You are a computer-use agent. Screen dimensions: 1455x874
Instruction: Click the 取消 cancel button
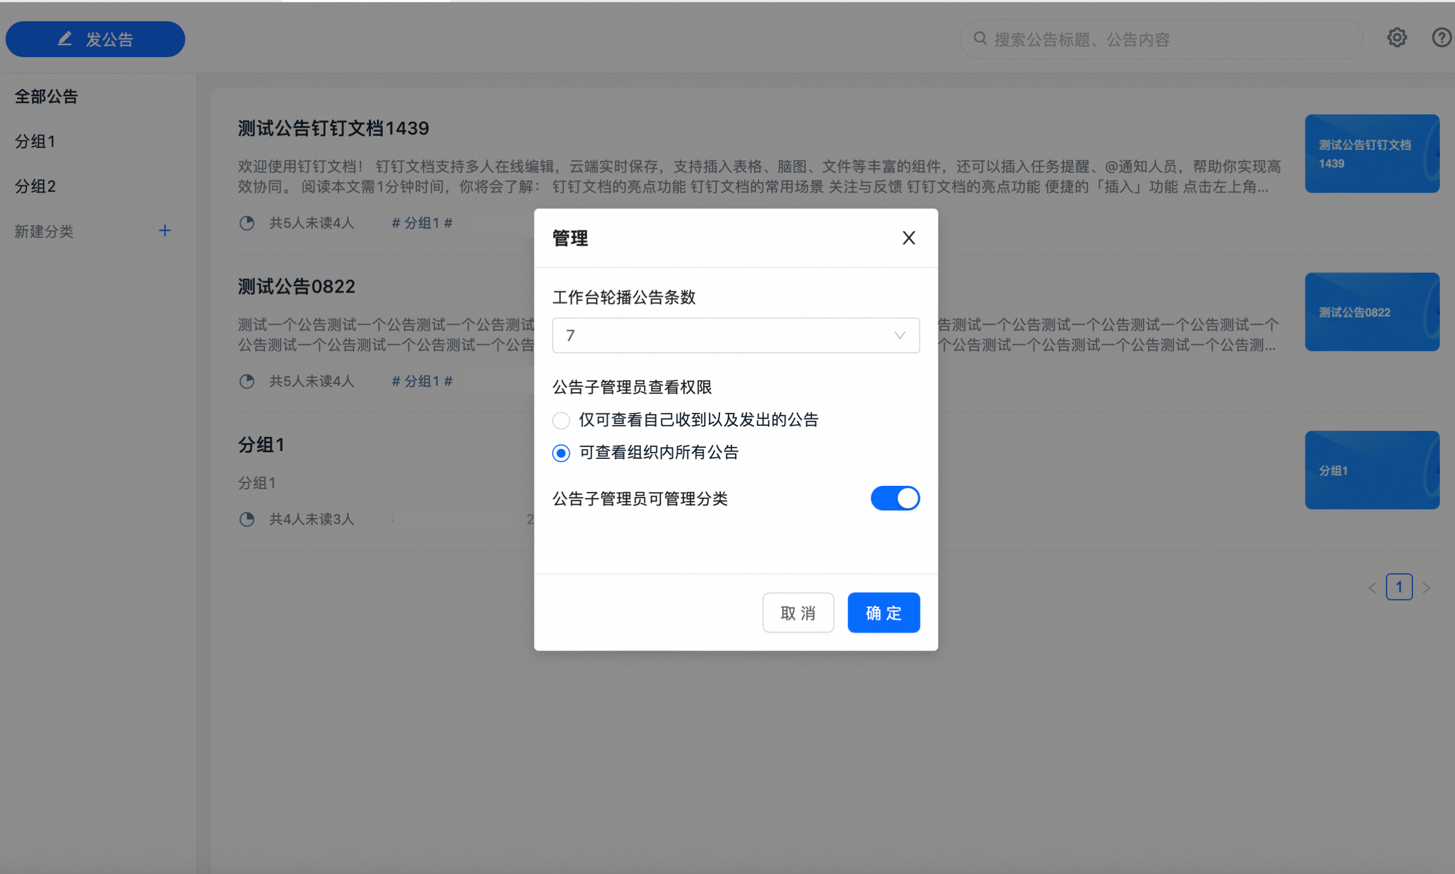click(x=798, y=613)
